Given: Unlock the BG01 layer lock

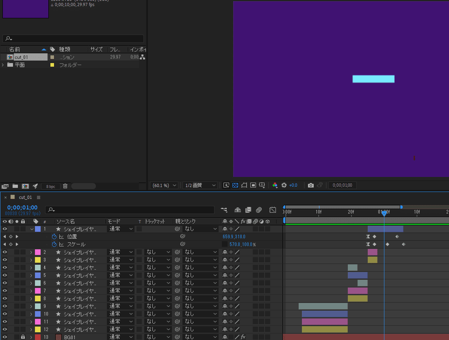Looking at the screenshot, I should 23,337.
